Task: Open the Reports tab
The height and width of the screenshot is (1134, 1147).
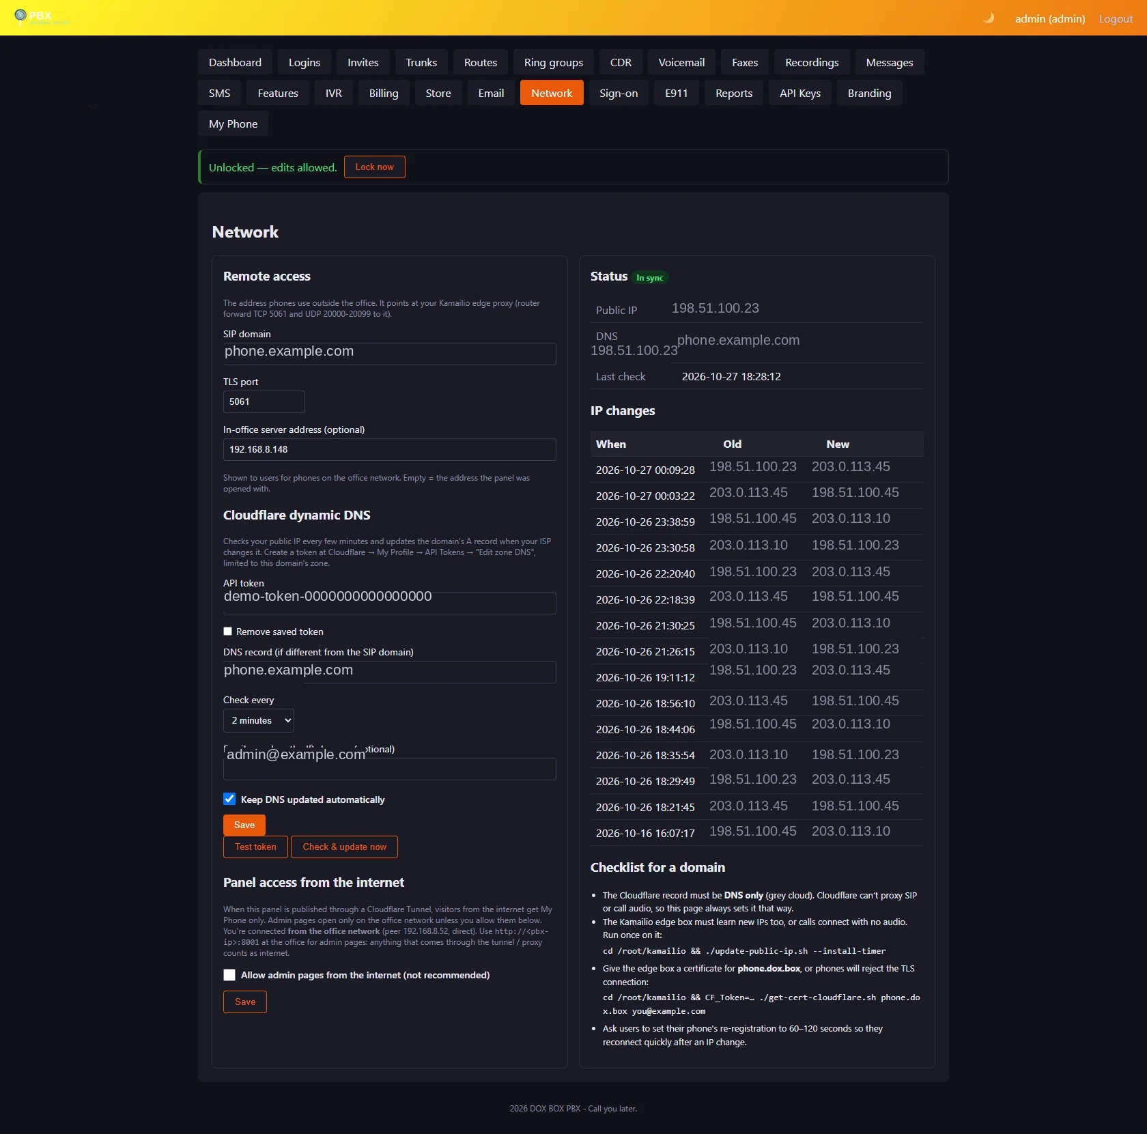Action: point(734,93)
